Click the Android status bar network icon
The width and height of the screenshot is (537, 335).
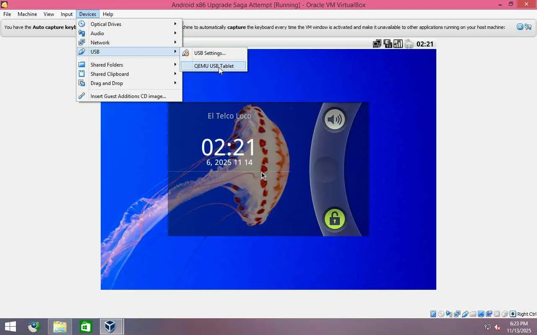tap(377, 44)
